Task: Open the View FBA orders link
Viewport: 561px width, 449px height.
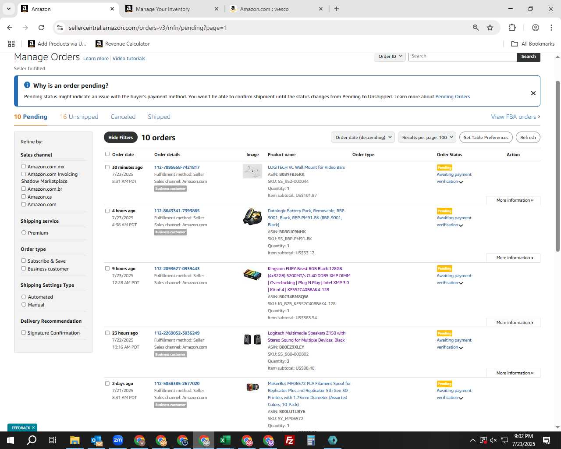Action: point(515,117)
